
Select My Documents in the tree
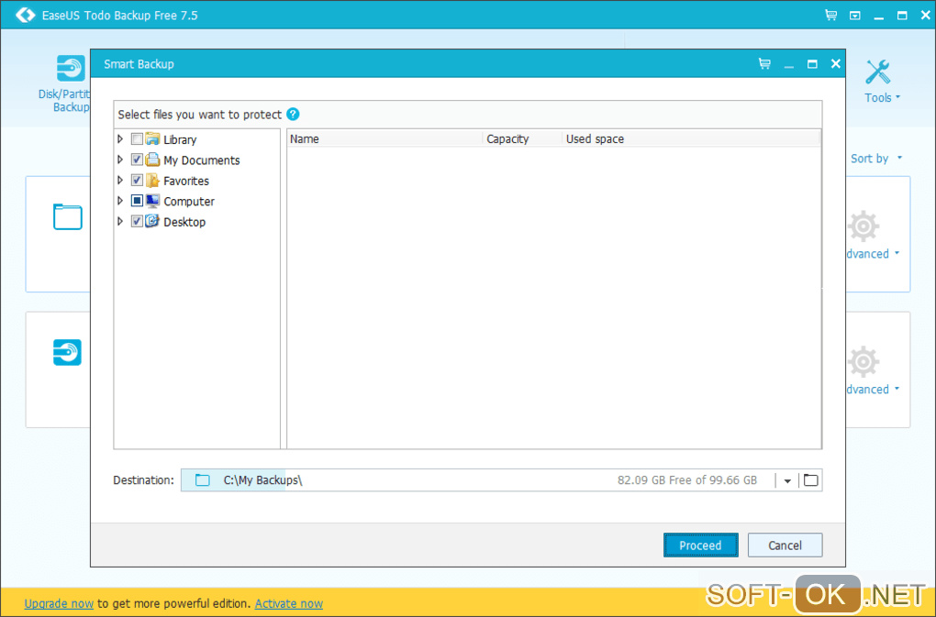(x=202, y=160)
